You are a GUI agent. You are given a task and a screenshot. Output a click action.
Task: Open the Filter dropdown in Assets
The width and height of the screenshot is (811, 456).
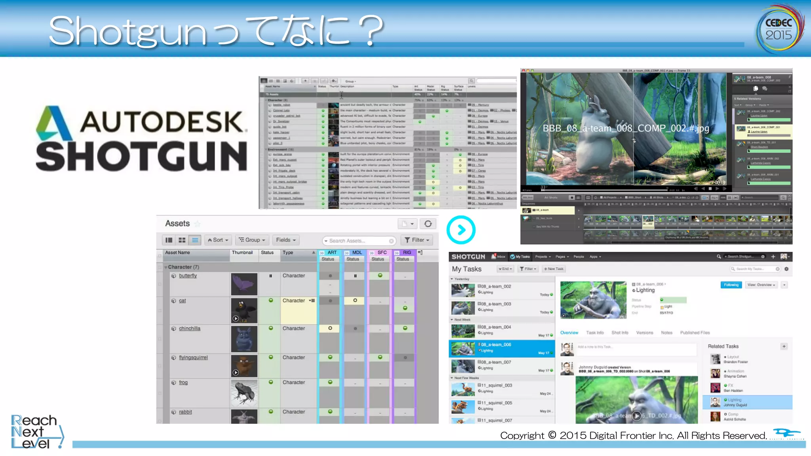417,240
